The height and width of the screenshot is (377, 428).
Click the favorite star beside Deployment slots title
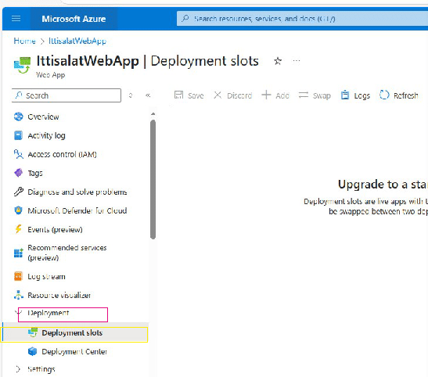pyautogui.click(x=278, y=60)
